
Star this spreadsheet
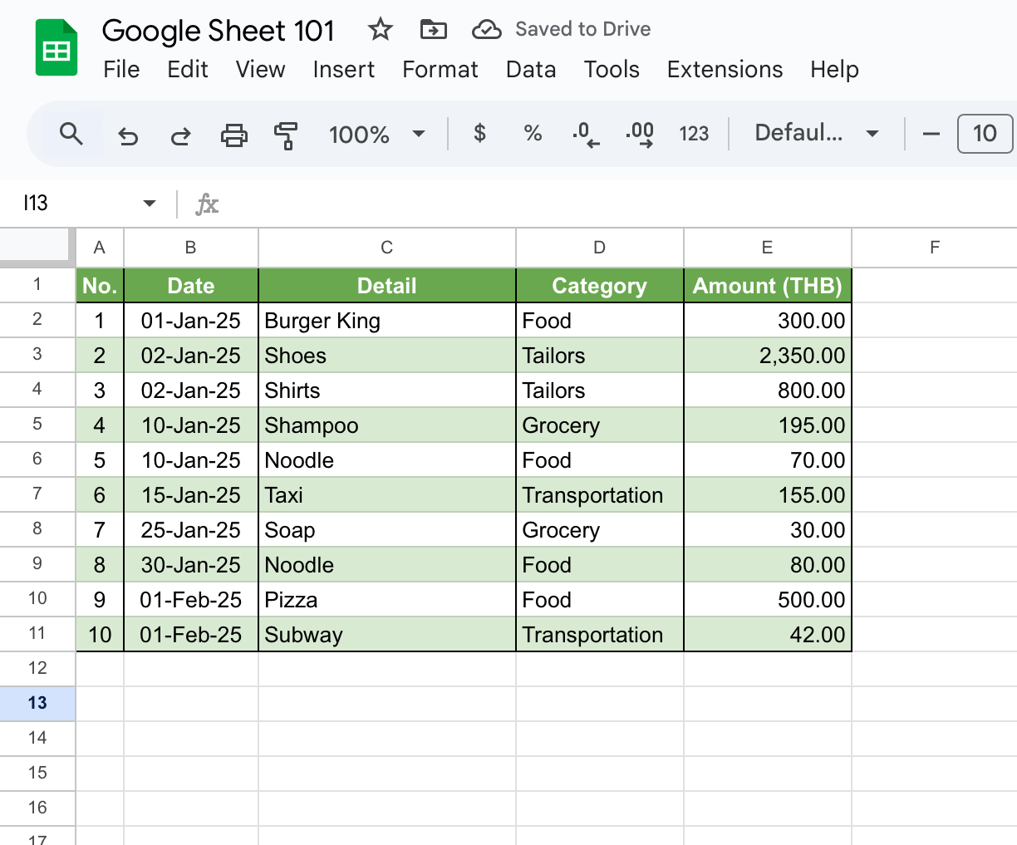click(380, 29)
